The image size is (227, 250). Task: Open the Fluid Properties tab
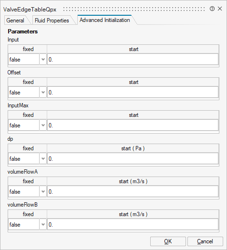[52, 21]
